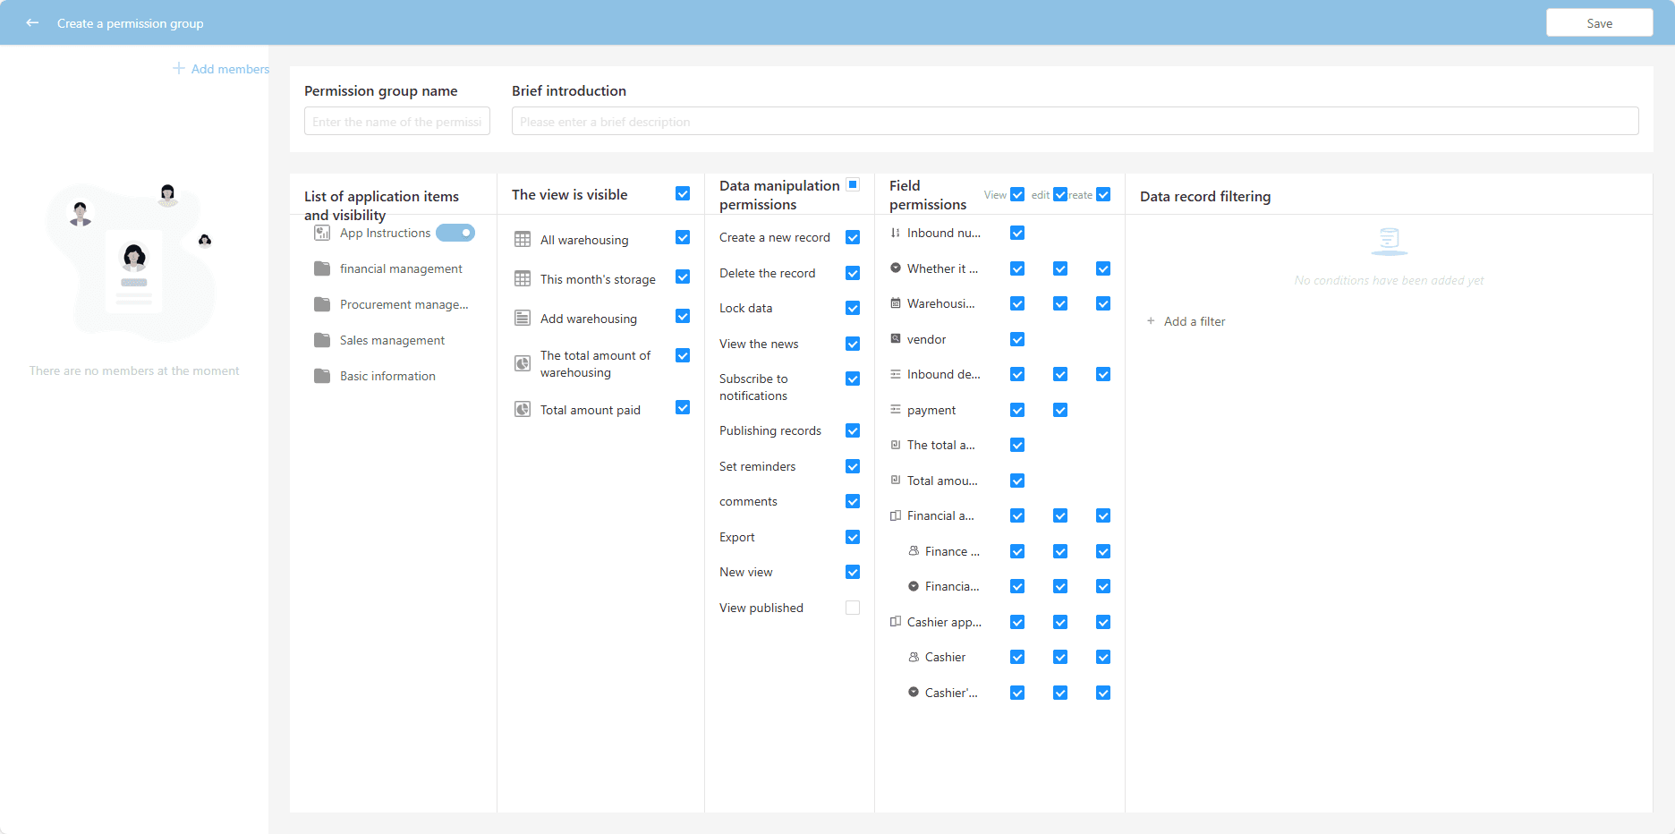Uncheck the Export permission checkbox

(853, 537)
